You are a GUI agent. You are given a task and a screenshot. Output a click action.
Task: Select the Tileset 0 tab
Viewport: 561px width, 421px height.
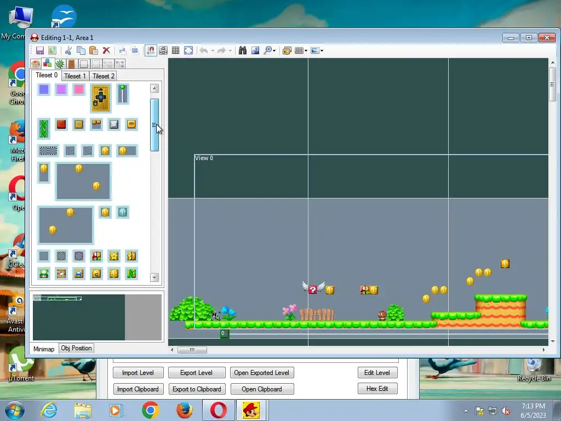pos(47,75)
